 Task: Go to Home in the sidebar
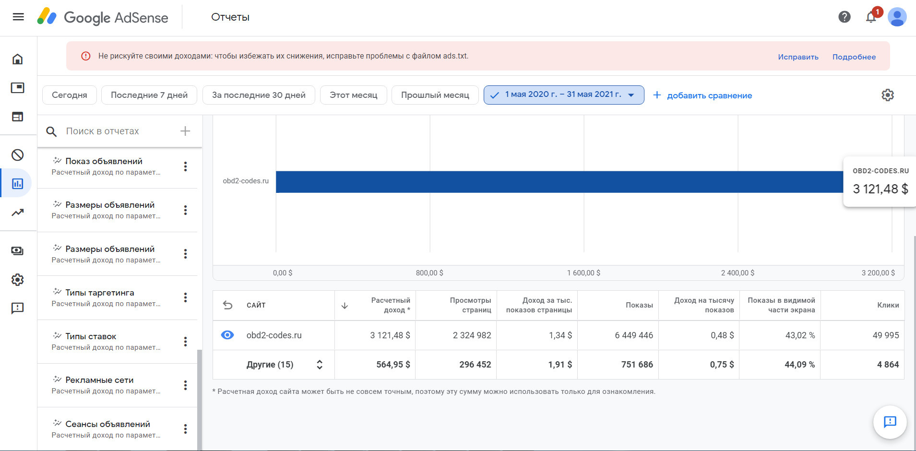point(18,59)
